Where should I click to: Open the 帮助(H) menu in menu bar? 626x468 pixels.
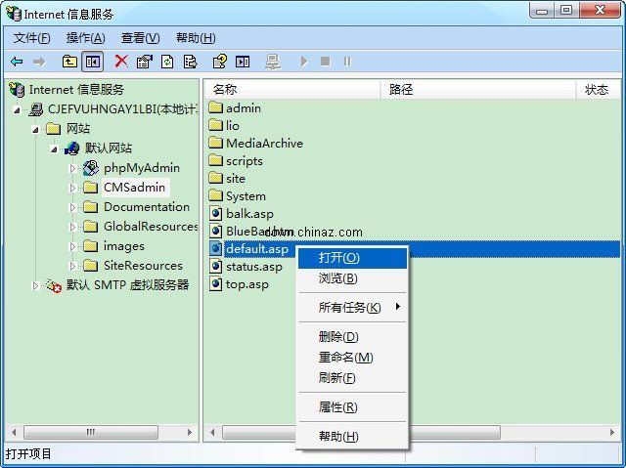pyautogui.click(x=196, y=38)
